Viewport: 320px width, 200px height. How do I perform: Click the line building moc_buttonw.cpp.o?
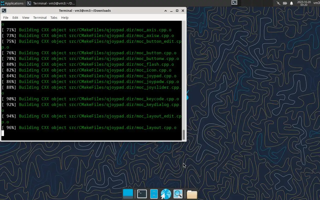[90, 58]
